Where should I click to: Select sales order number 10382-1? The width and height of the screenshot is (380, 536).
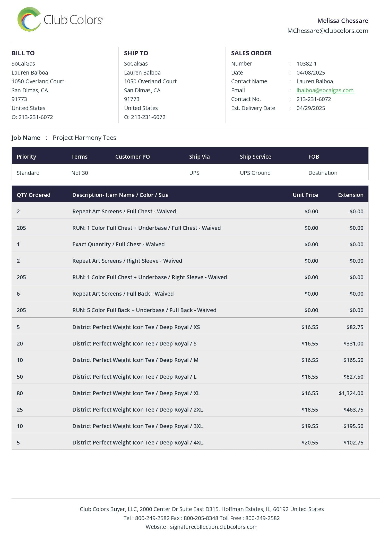click(306, 63)
